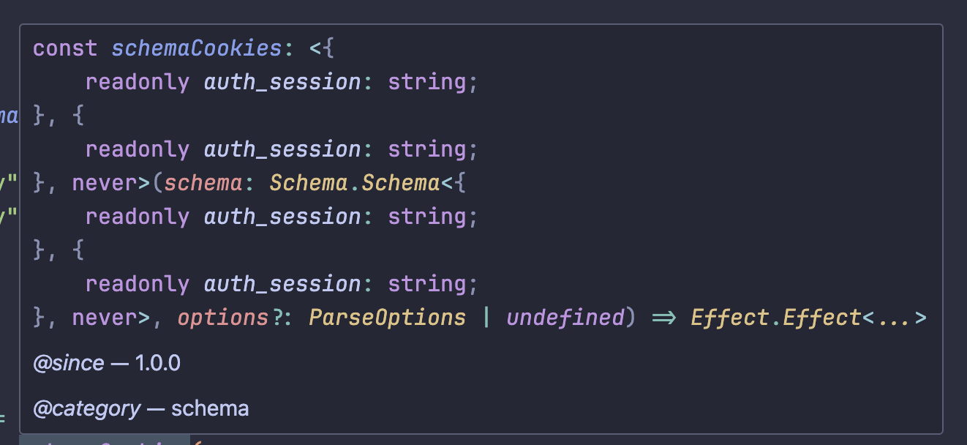Image resolution: width=967 pixels, height=445 pixels.
Task: Click the Effect.Effect return type
Action: pyautogui.click(x=775, y=318)
